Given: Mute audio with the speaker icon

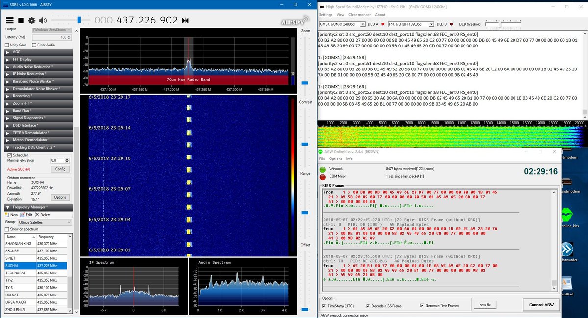Looking at the screenshot, I should click(43, 21).
